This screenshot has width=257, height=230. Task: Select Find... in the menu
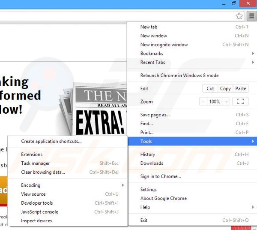[x=192, y=124]
